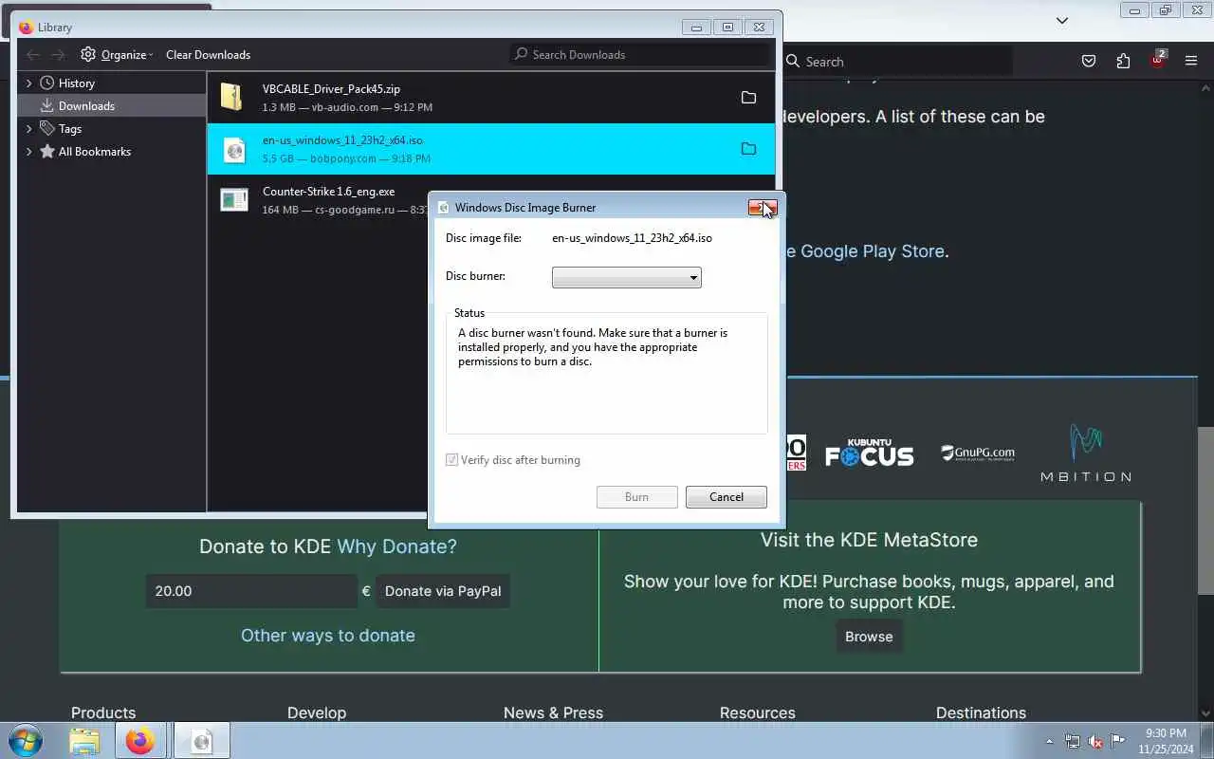1214x759 pixels.
Task: Click Browse the KDE MetaStore
Action: pos(869,637)
